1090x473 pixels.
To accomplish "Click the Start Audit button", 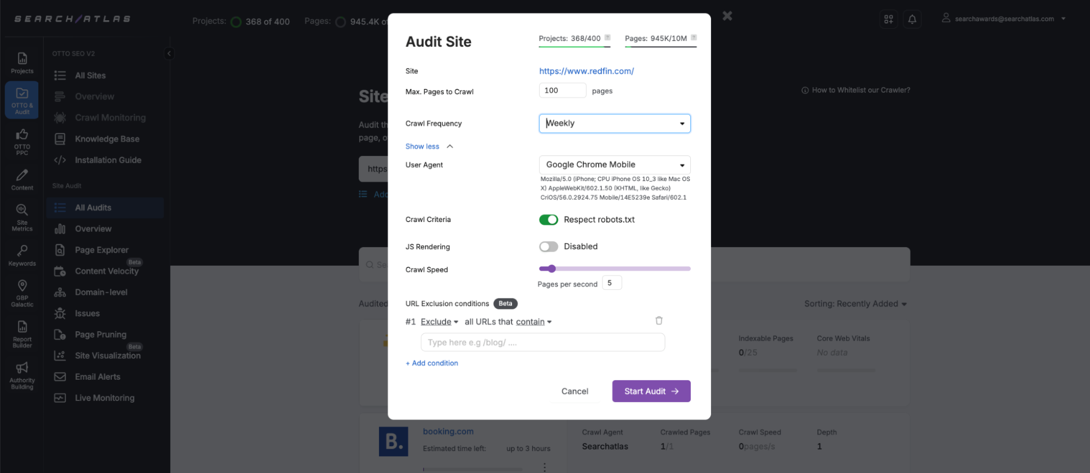I will (651, 391).
